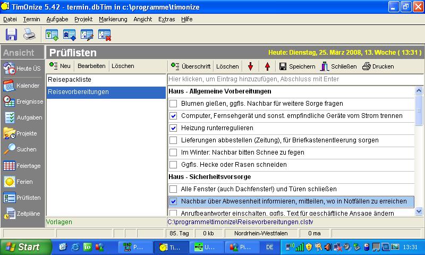Open the Termin menu
The height and width of the screenshot is (255, 425).
point(31,19)
